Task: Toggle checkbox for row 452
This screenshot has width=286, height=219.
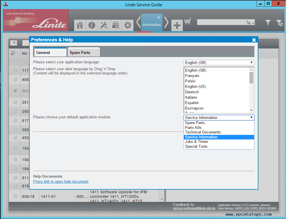Action: 15,138
